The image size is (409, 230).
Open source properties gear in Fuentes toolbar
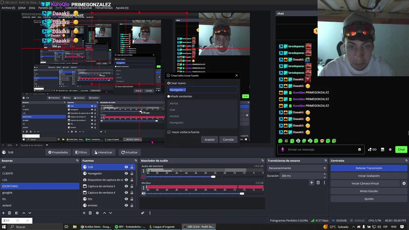point(97,213)
